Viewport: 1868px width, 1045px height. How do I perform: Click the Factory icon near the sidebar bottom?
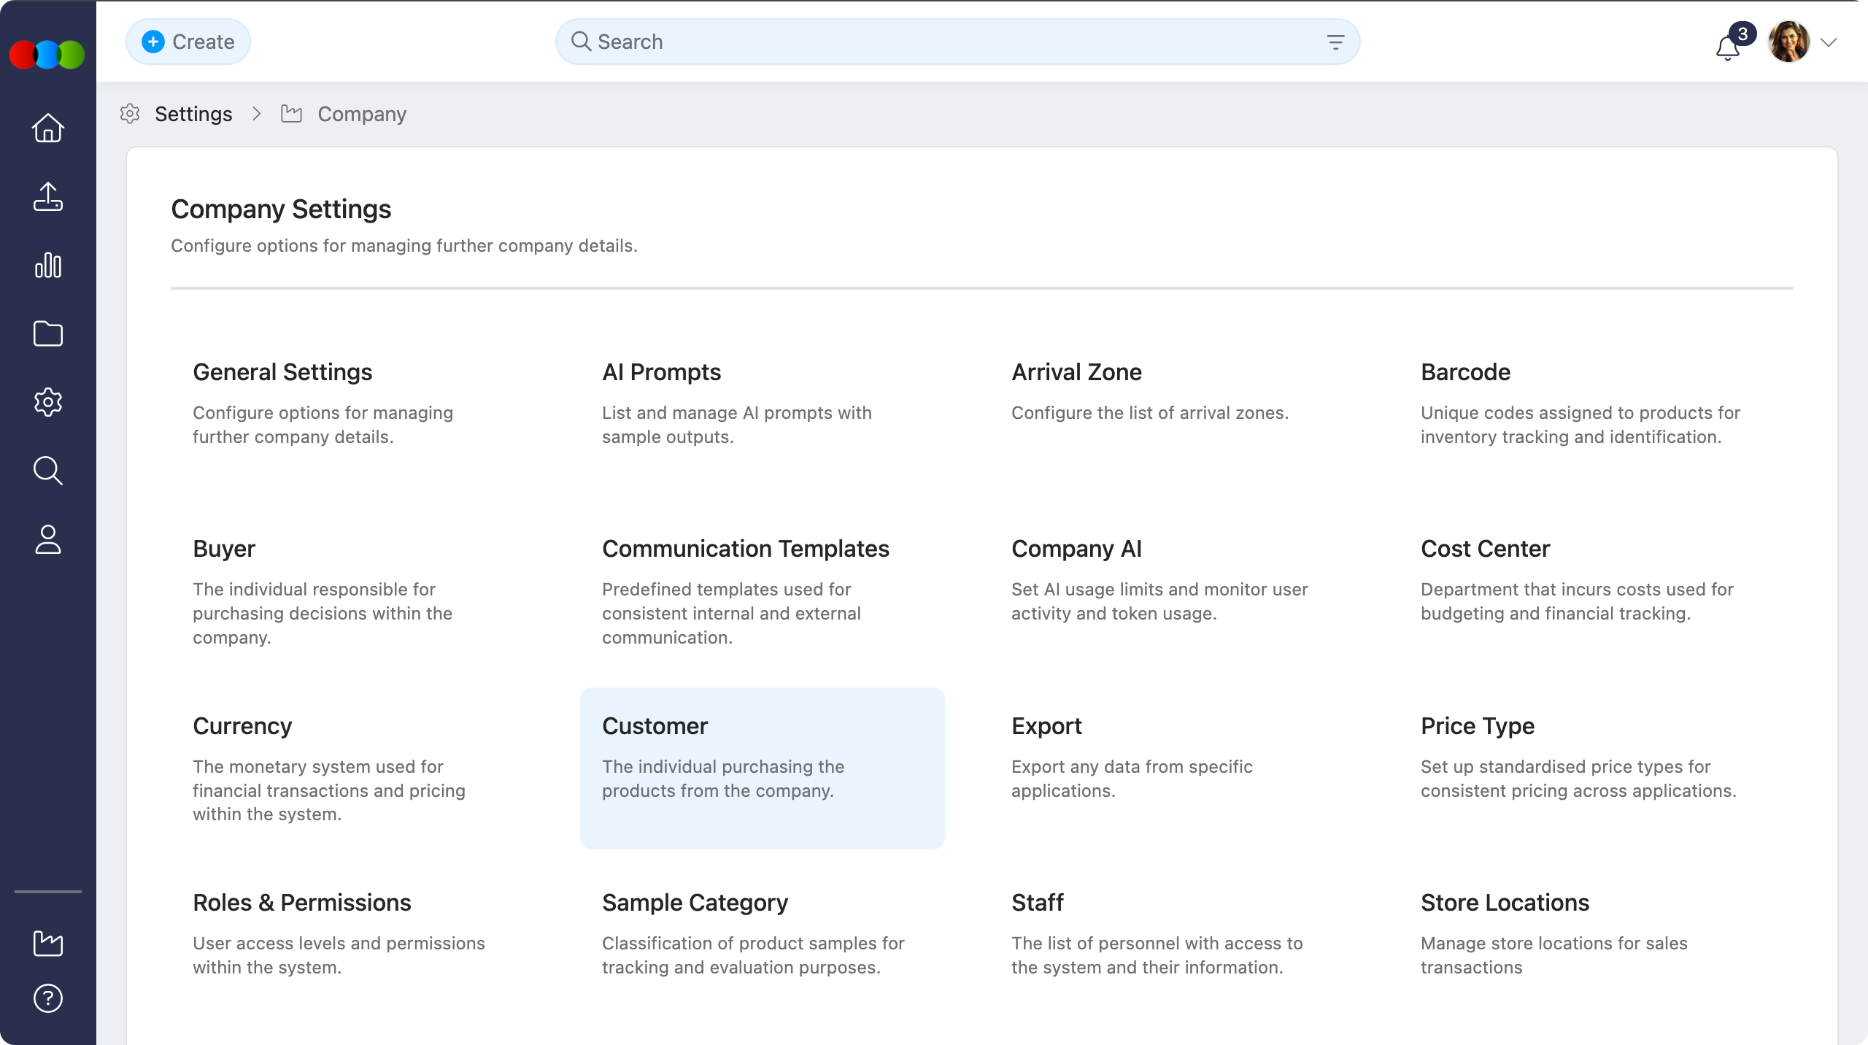(x=47, y=944)
